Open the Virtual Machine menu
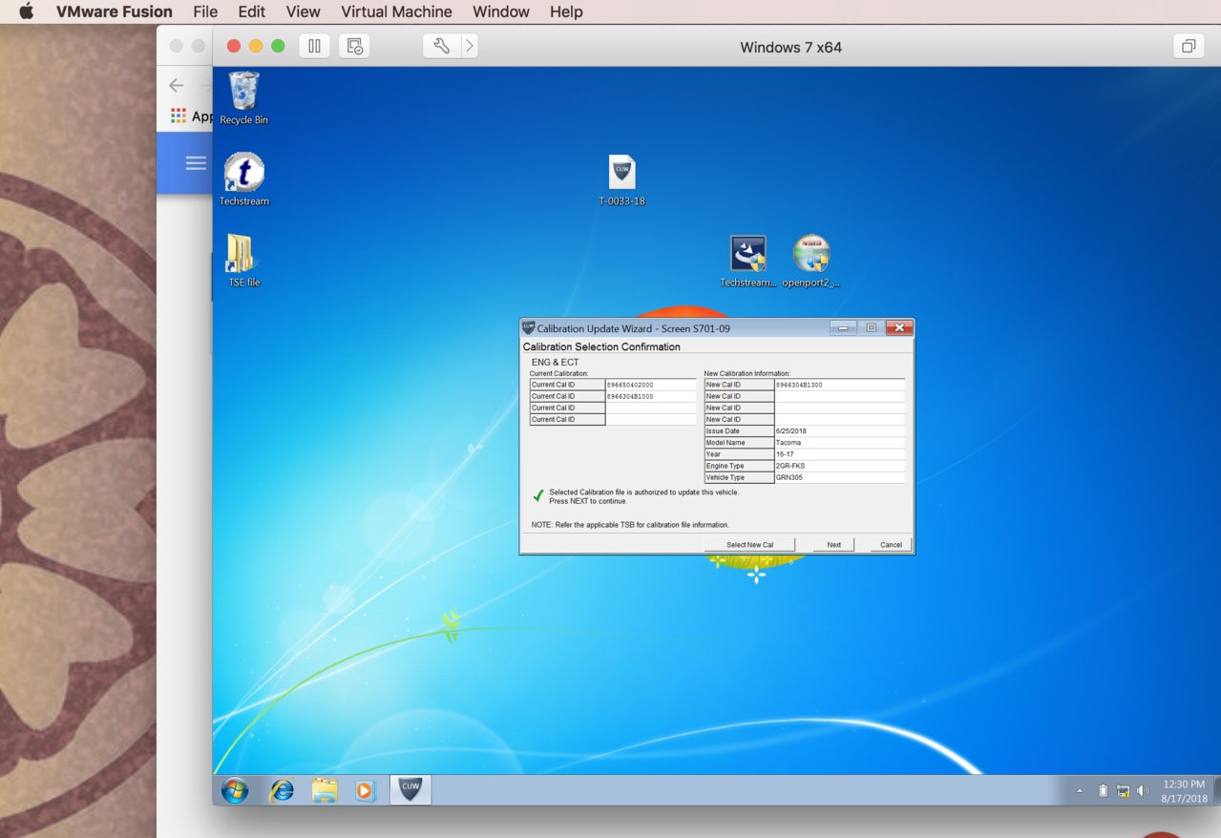Image resolution: width=1221 pixels, height=838 pixels. point(396,11)
